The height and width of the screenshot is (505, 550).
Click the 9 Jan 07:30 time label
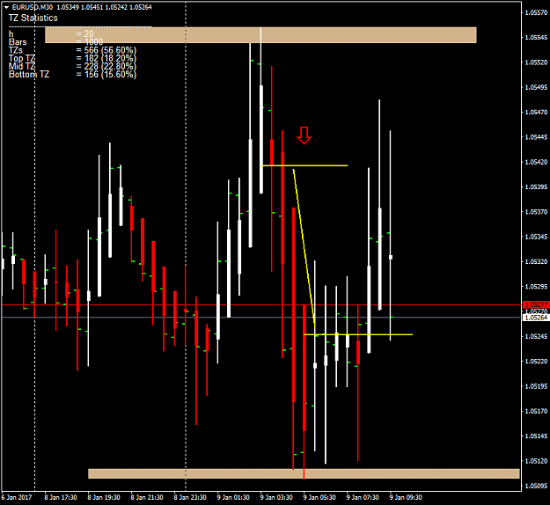363,497
